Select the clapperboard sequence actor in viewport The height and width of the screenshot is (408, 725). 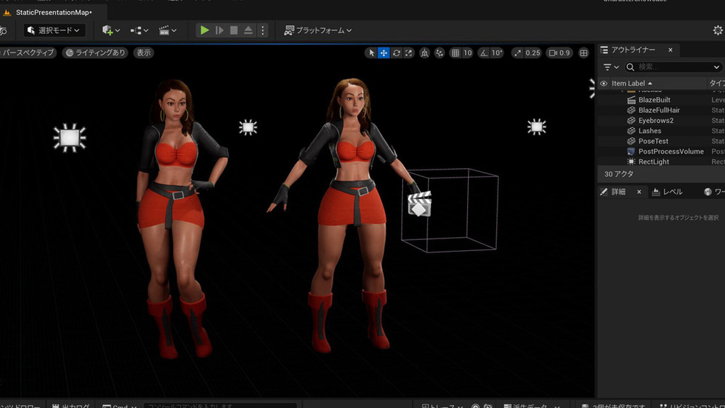tap(419, 204)
